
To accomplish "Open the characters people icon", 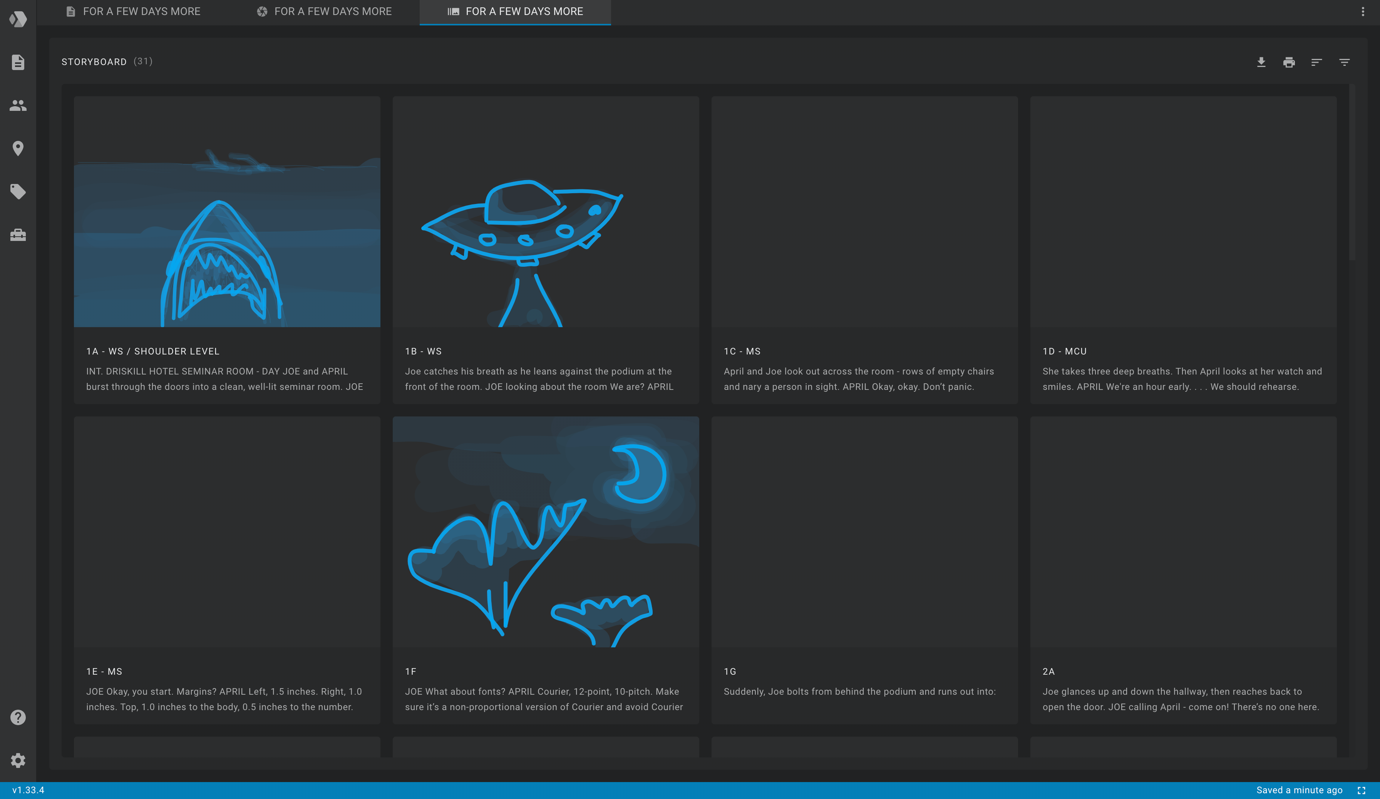I will [18, 105].
